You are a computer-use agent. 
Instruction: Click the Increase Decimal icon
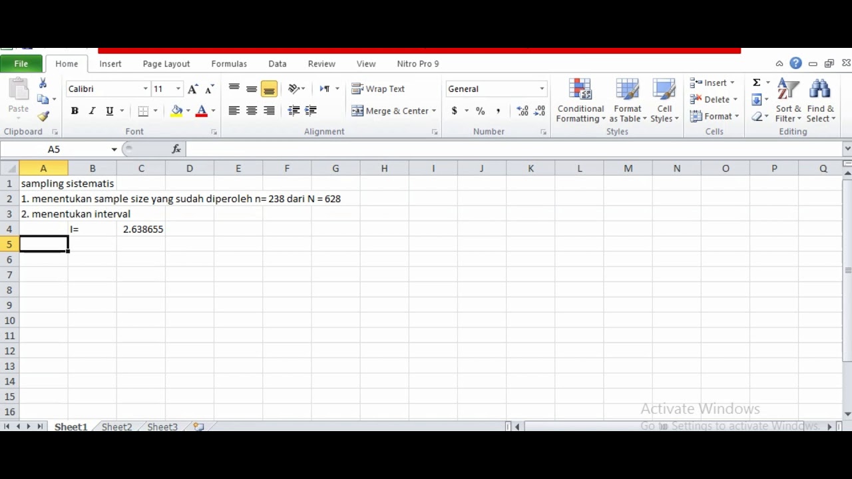[523, 110]
